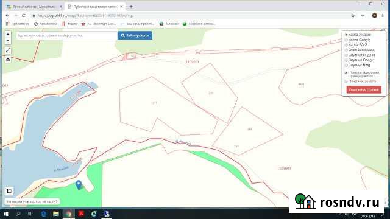Open File Explorer from taskbar
Screen dimensions: 390x219
(x=56, y=214)
